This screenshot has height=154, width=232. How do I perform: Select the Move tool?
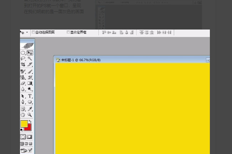tap(30, 53)
